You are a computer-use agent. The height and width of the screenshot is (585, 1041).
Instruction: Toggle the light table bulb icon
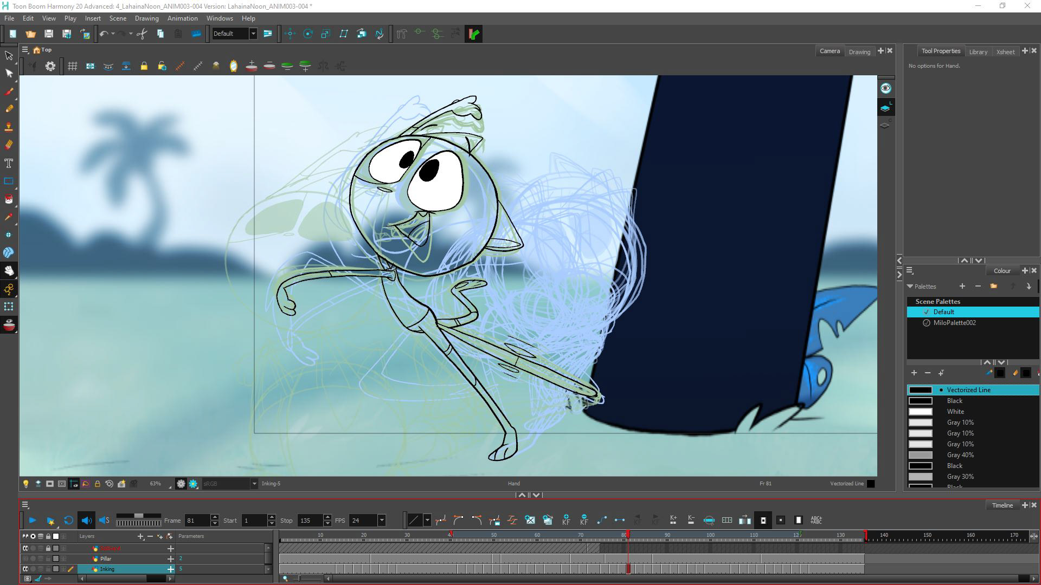tap(25, 484)
